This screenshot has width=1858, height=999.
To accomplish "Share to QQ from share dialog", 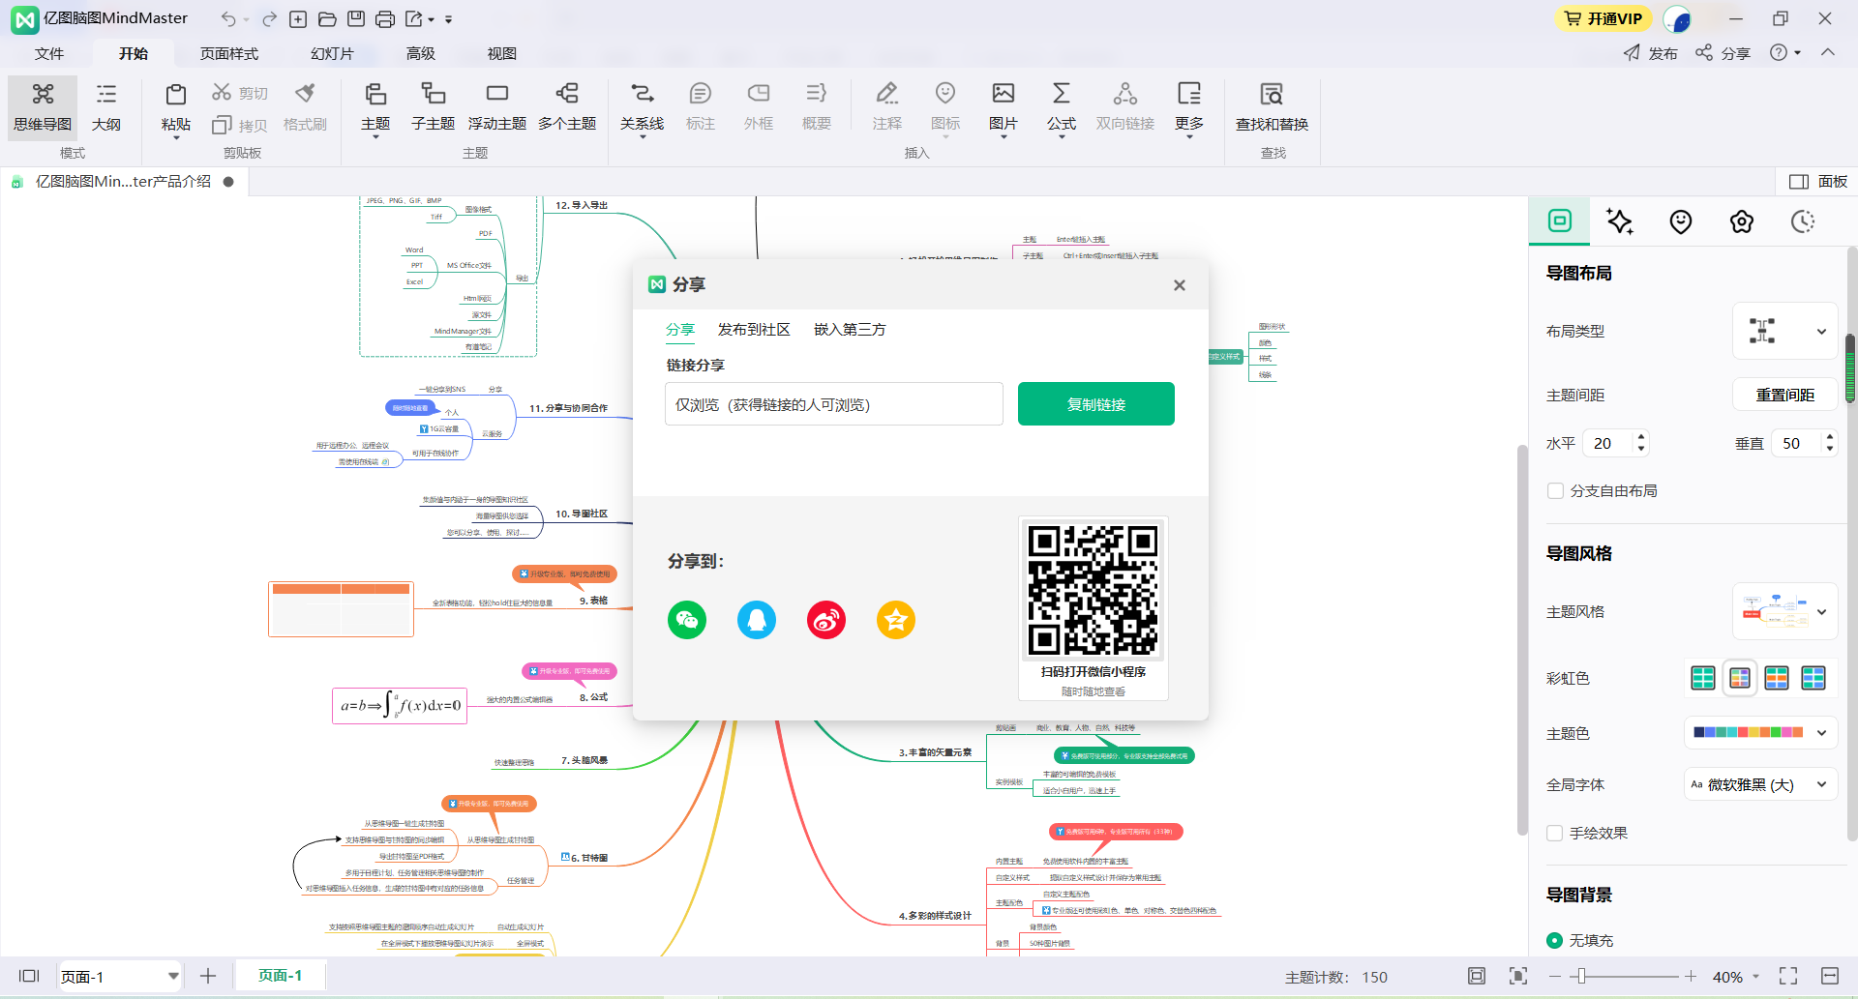I will pyautogui.click(x=757, y=620).
